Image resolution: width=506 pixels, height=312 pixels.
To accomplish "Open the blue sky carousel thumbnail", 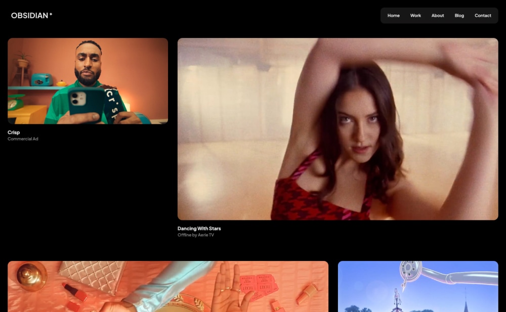I will 418,287.
